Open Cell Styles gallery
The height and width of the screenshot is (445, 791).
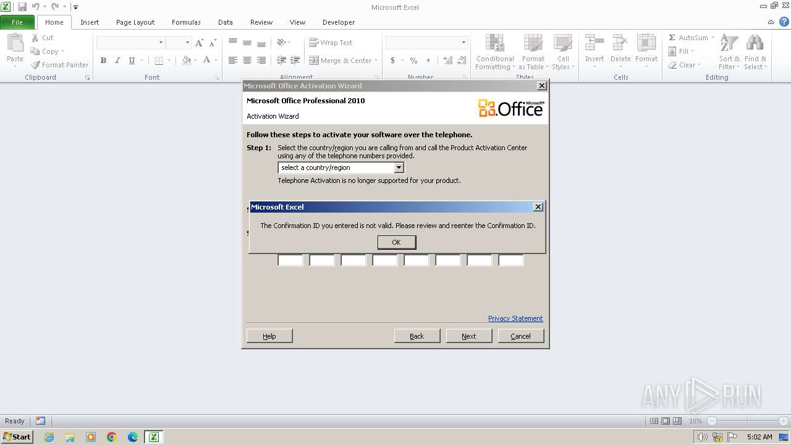(562, 52)
